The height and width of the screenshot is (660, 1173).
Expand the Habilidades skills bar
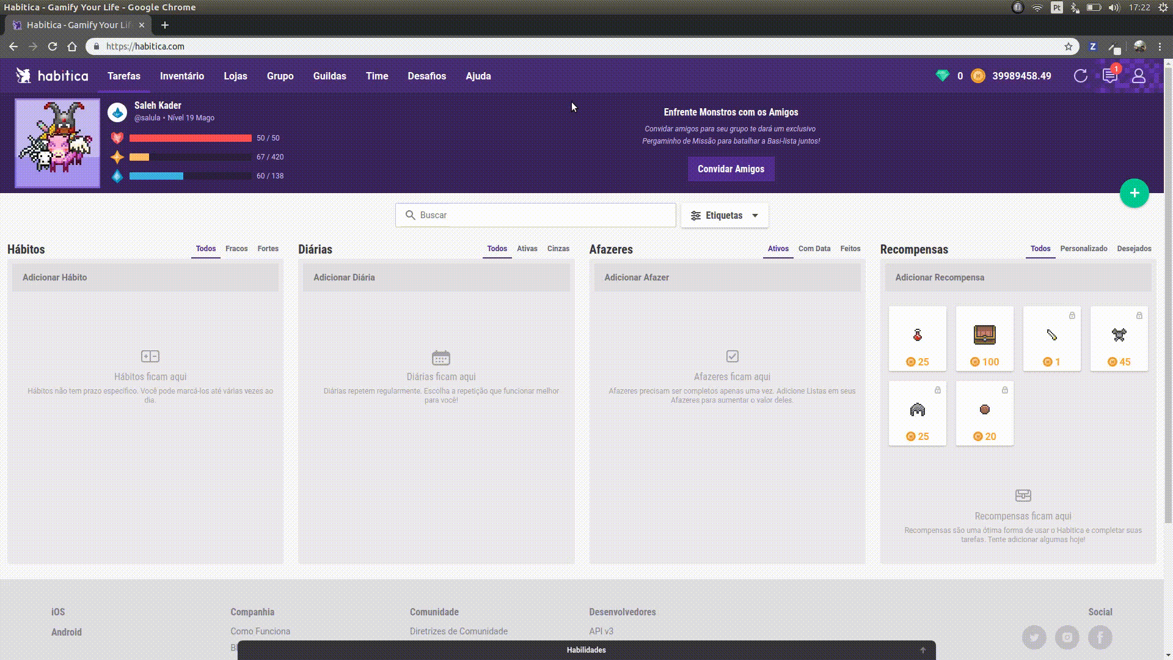[586, 650]
